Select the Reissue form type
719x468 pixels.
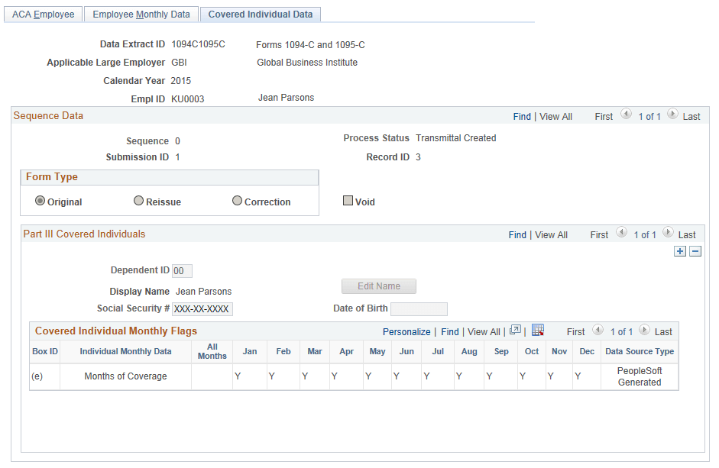138,201
